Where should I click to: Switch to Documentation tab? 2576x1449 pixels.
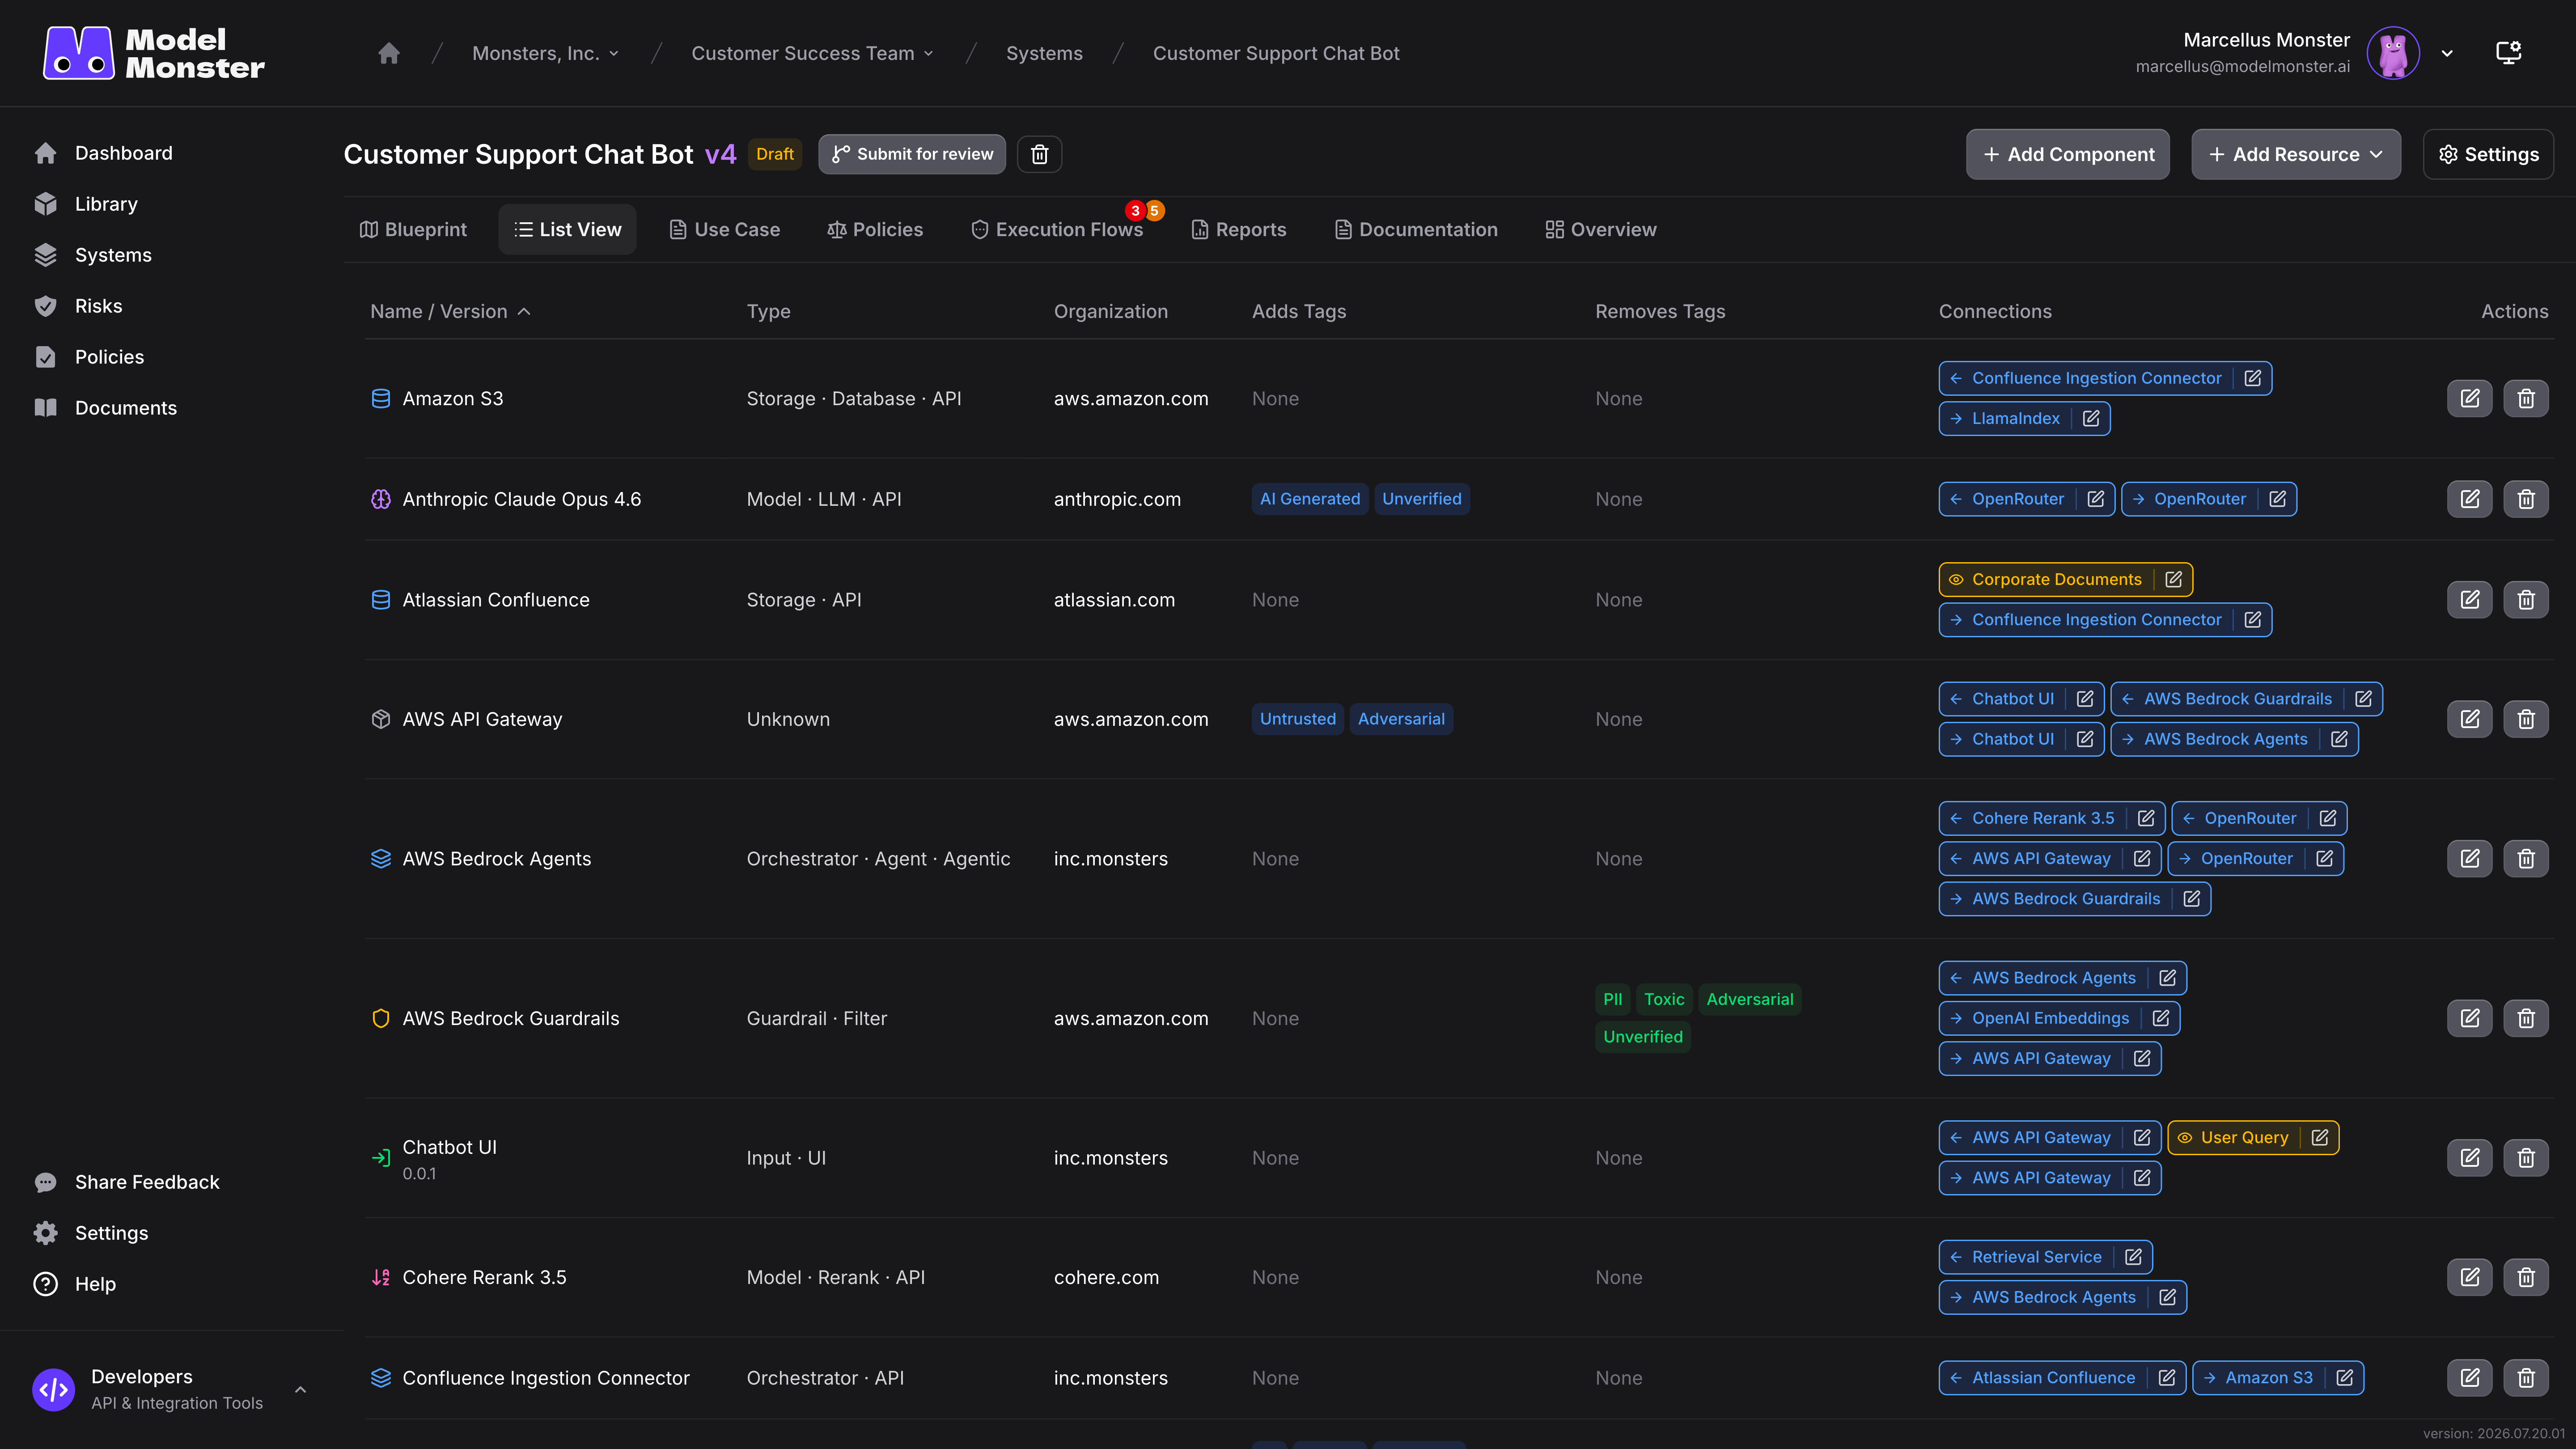pyautogui.click(x=1416, y=229)
